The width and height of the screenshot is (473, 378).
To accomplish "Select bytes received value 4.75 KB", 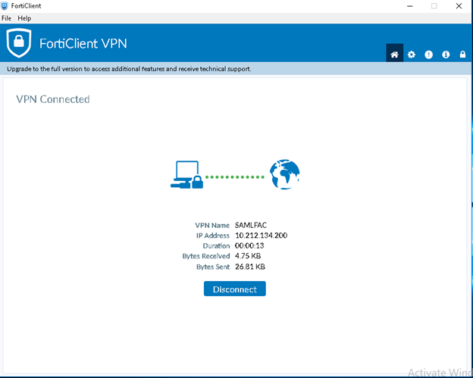I will click(x=248, y=256).
